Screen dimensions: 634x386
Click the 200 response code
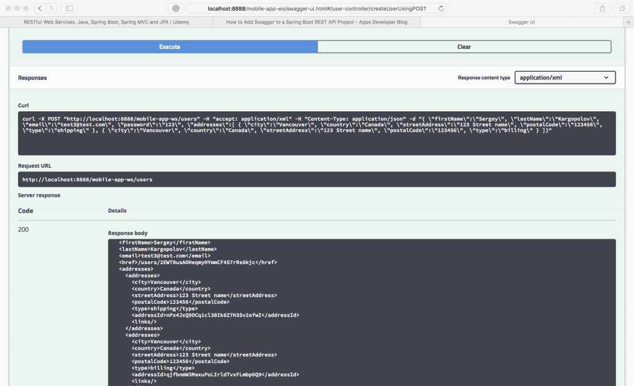click(24, 229)
